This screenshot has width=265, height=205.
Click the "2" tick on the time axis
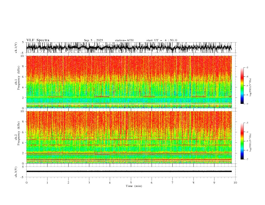pyautogui.click(x=68, y=183)
